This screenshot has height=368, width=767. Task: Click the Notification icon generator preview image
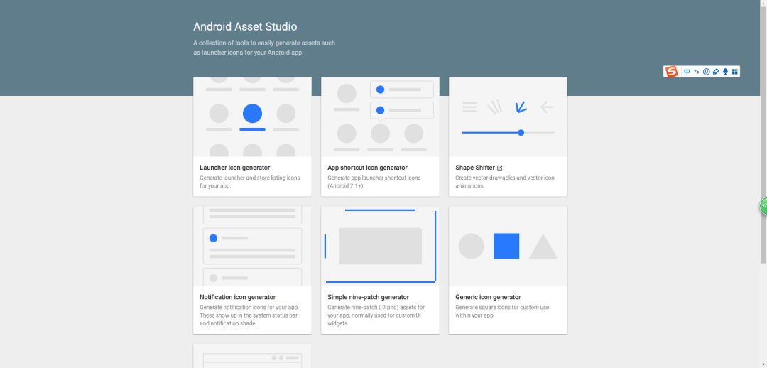pyautogui.click(x=252, y=246)
